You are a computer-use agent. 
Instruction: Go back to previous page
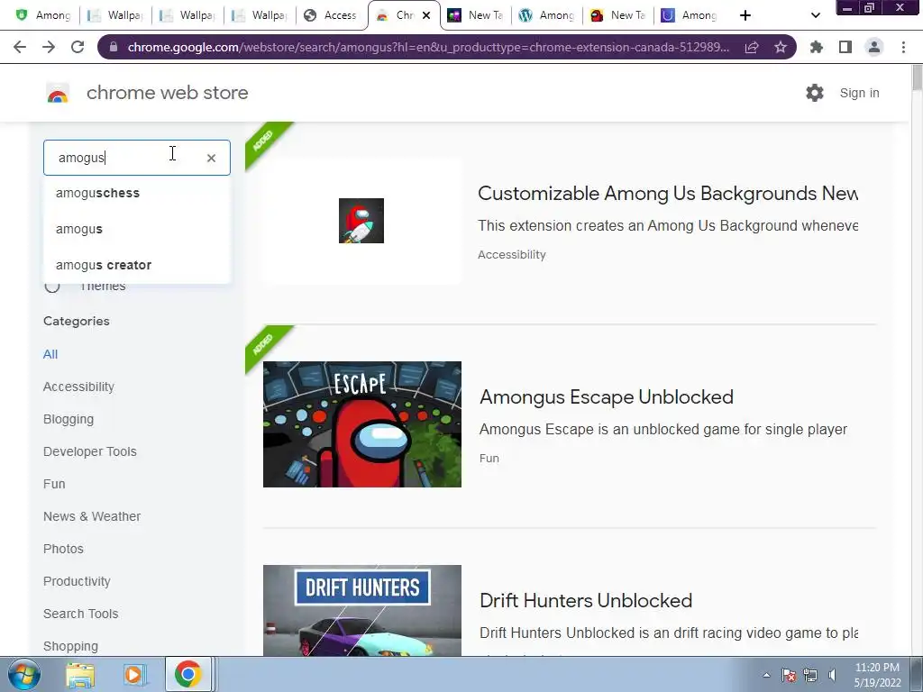tap(20, 47)
